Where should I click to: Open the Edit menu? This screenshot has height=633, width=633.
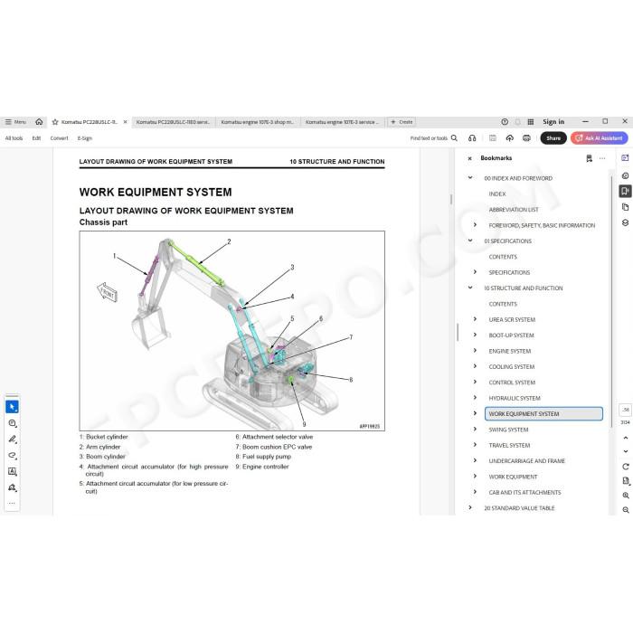(x=36, y=138)
